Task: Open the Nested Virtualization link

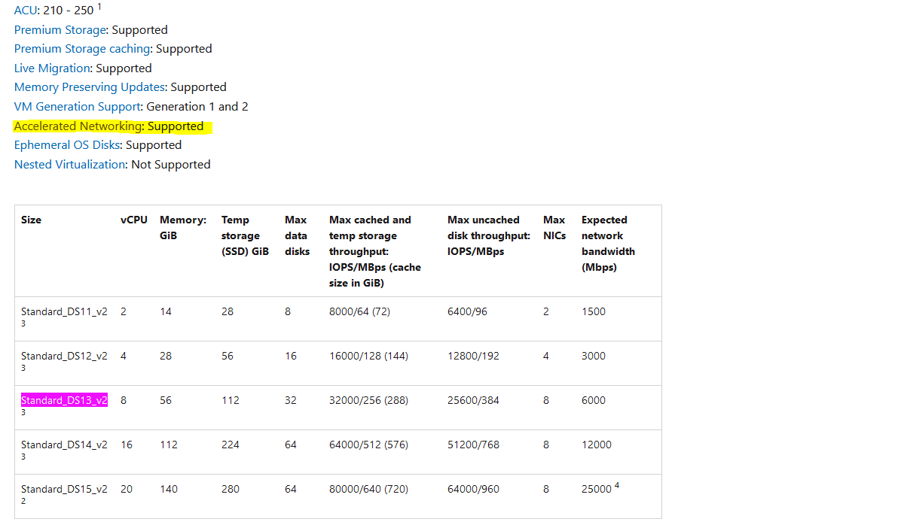Action: [x=70, y=165]
